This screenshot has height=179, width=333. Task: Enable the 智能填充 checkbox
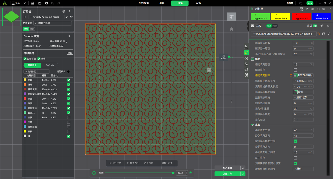tap(295, 70)
